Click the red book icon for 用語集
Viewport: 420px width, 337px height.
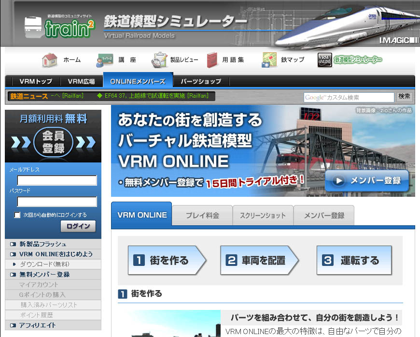coord(212,60)
